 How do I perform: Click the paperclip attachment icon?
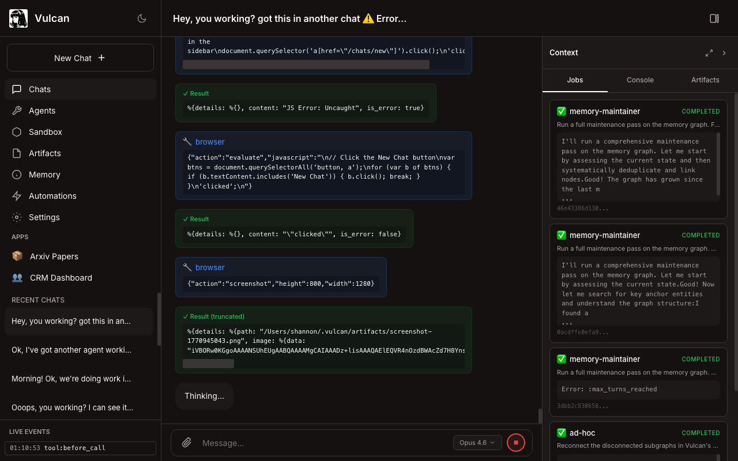(x=187, y=443)
